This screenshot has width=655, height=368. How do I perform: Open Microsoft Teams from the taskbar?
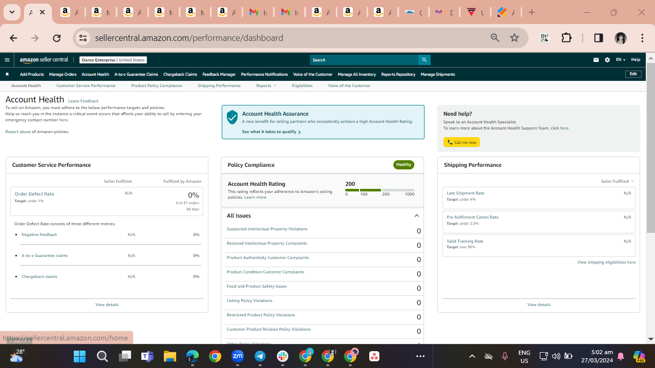[147, 356]
